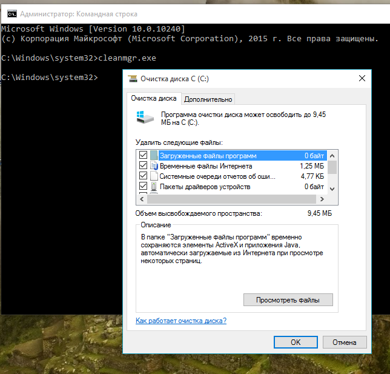This screenshot has width=390, height=374.
Task: Click the Удалить следующие файлы label
Action: tap(179, 142)
